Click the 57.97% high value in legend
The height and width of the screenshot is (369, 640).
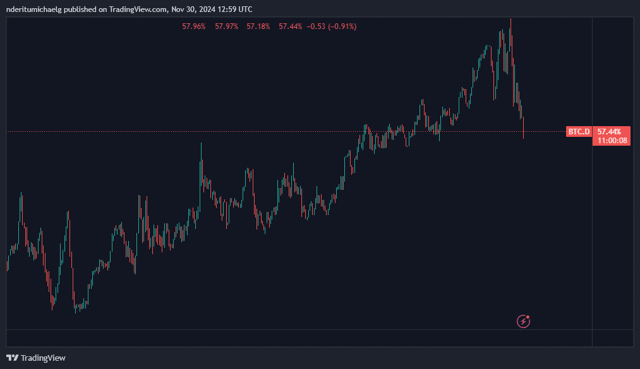227,26
